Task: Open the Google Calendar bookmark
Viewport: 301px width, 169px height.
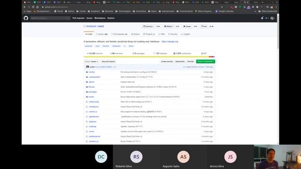Action: tap(225, 11)
